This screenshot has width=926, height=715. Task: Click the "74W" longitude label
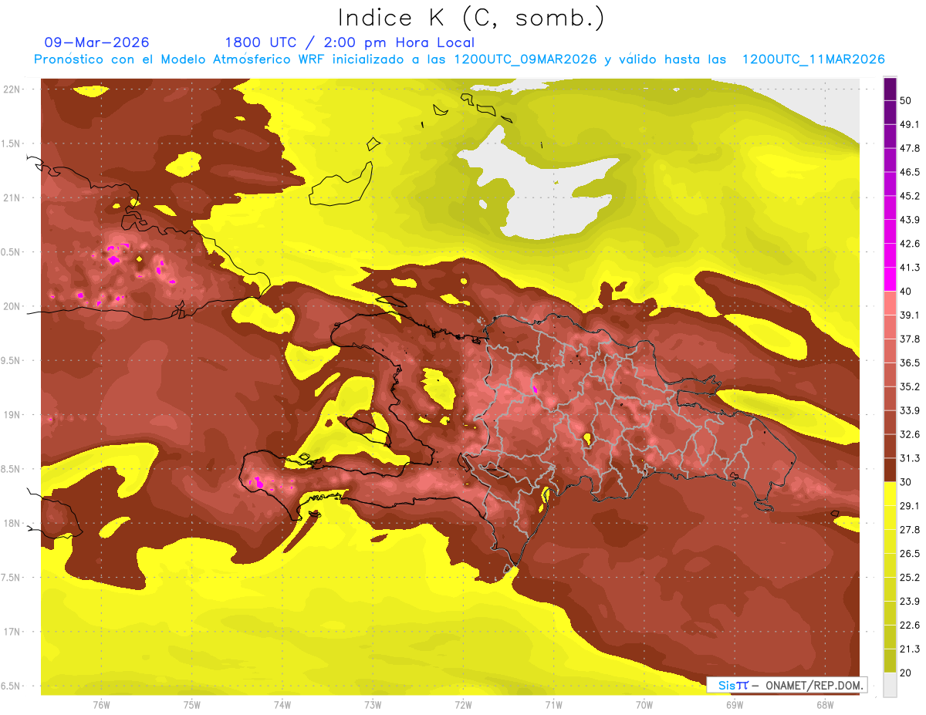282,705
